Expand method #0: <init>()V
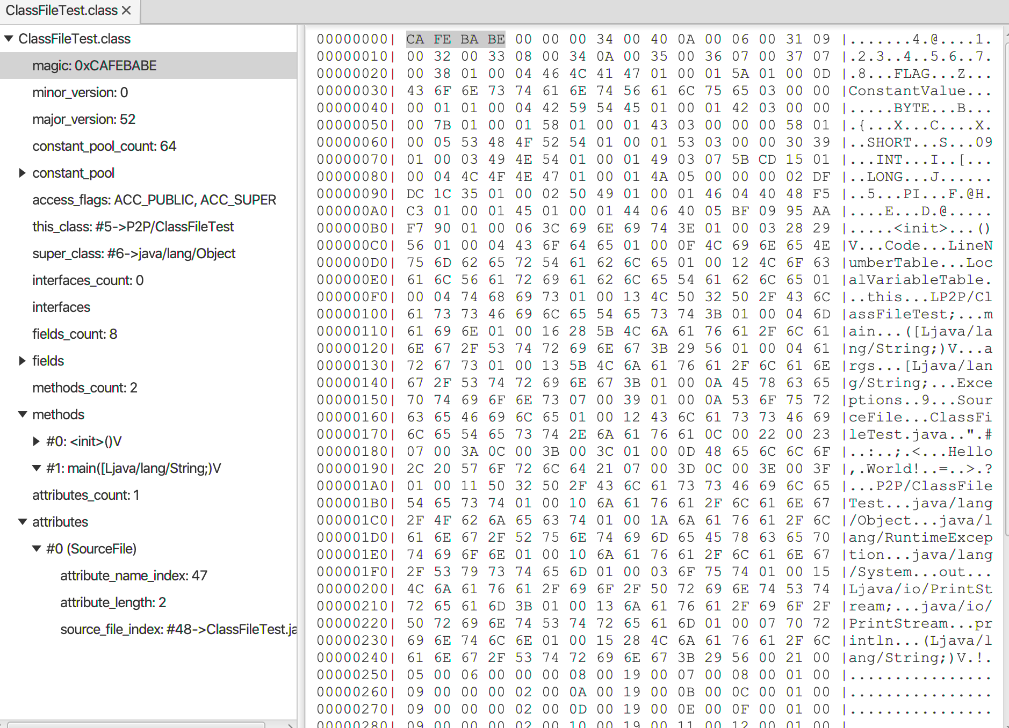The height and width of the screenshot is (728, 1009). (x=37, y=441)
